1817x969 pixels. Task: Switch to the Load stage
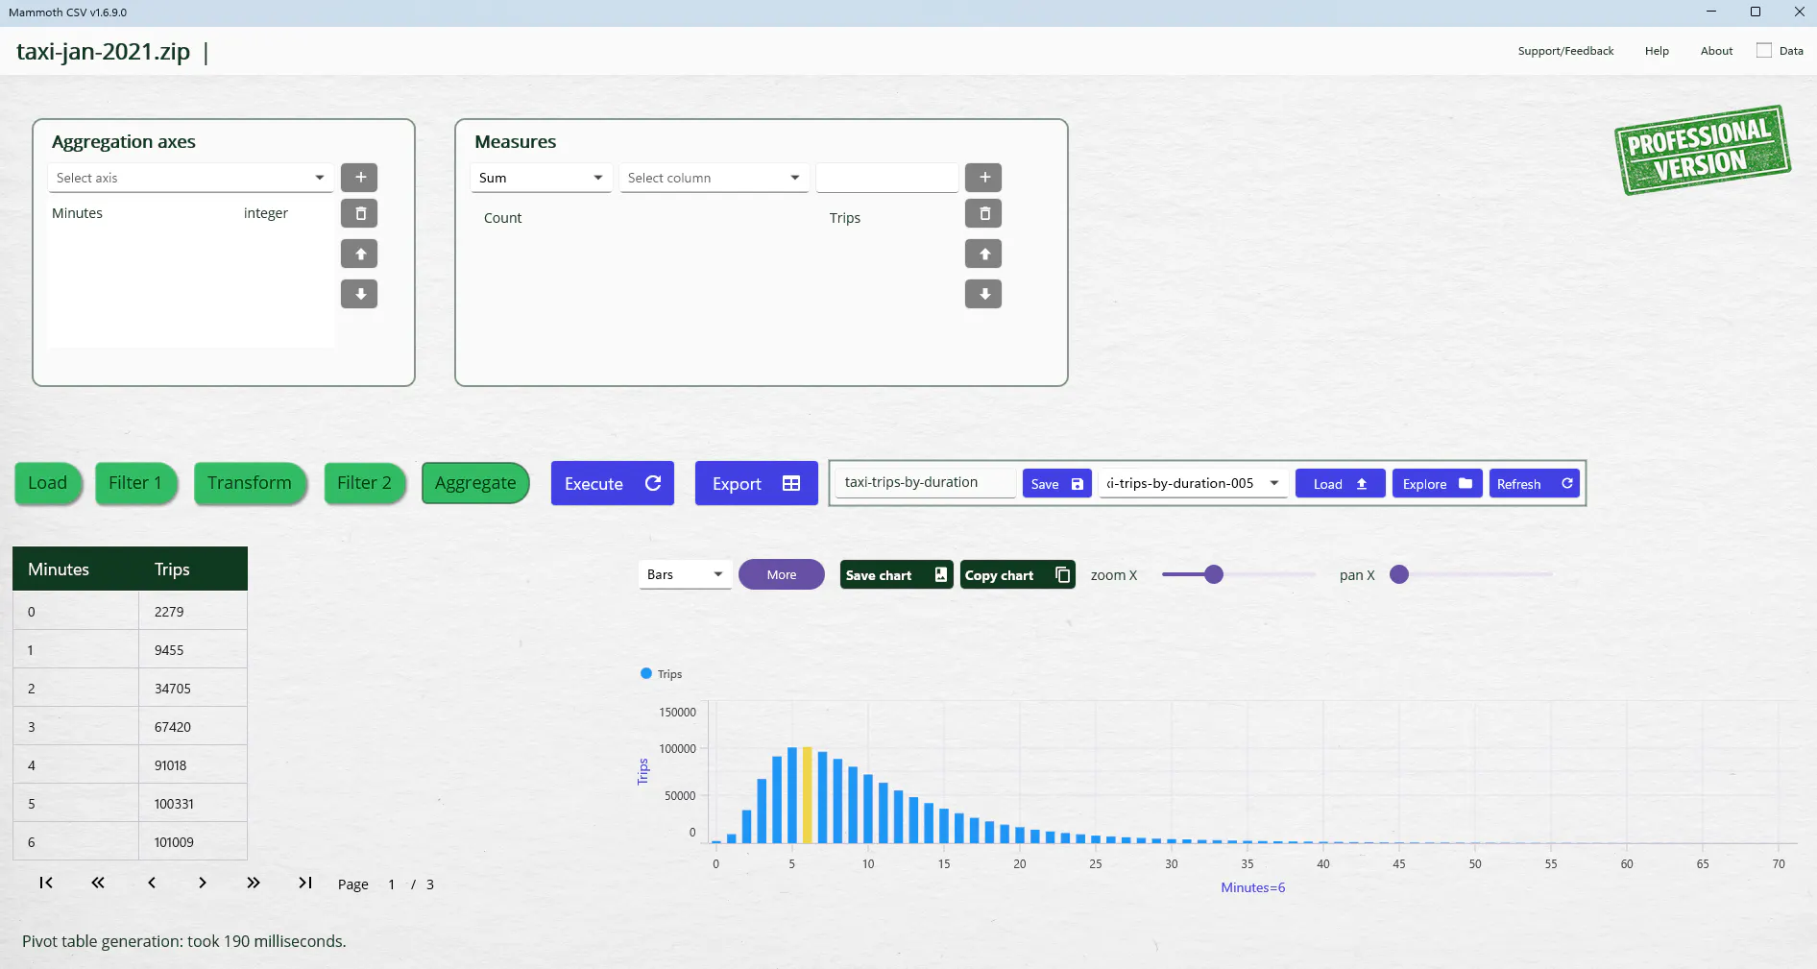[48, 483]
